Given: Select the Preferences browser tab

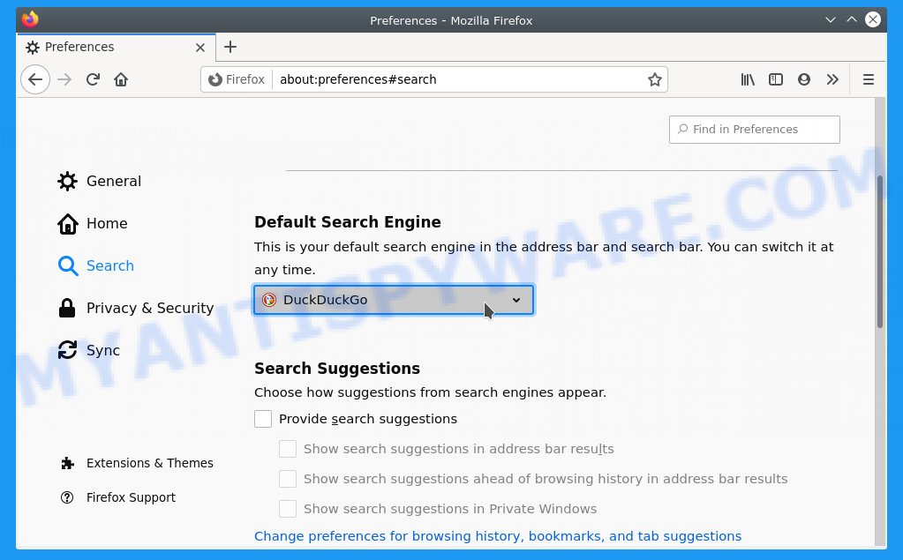Looking at the screenshot, I should [116, 48].
